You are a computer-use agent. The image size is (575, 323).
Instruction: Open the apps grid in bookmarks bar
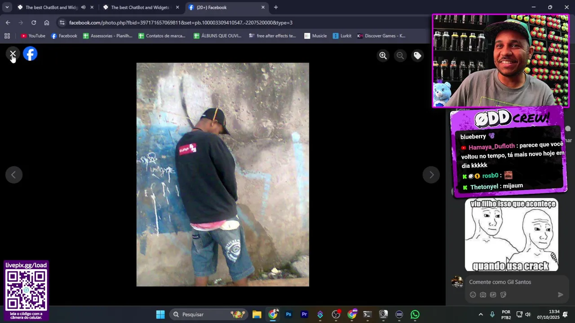(7, 36)
